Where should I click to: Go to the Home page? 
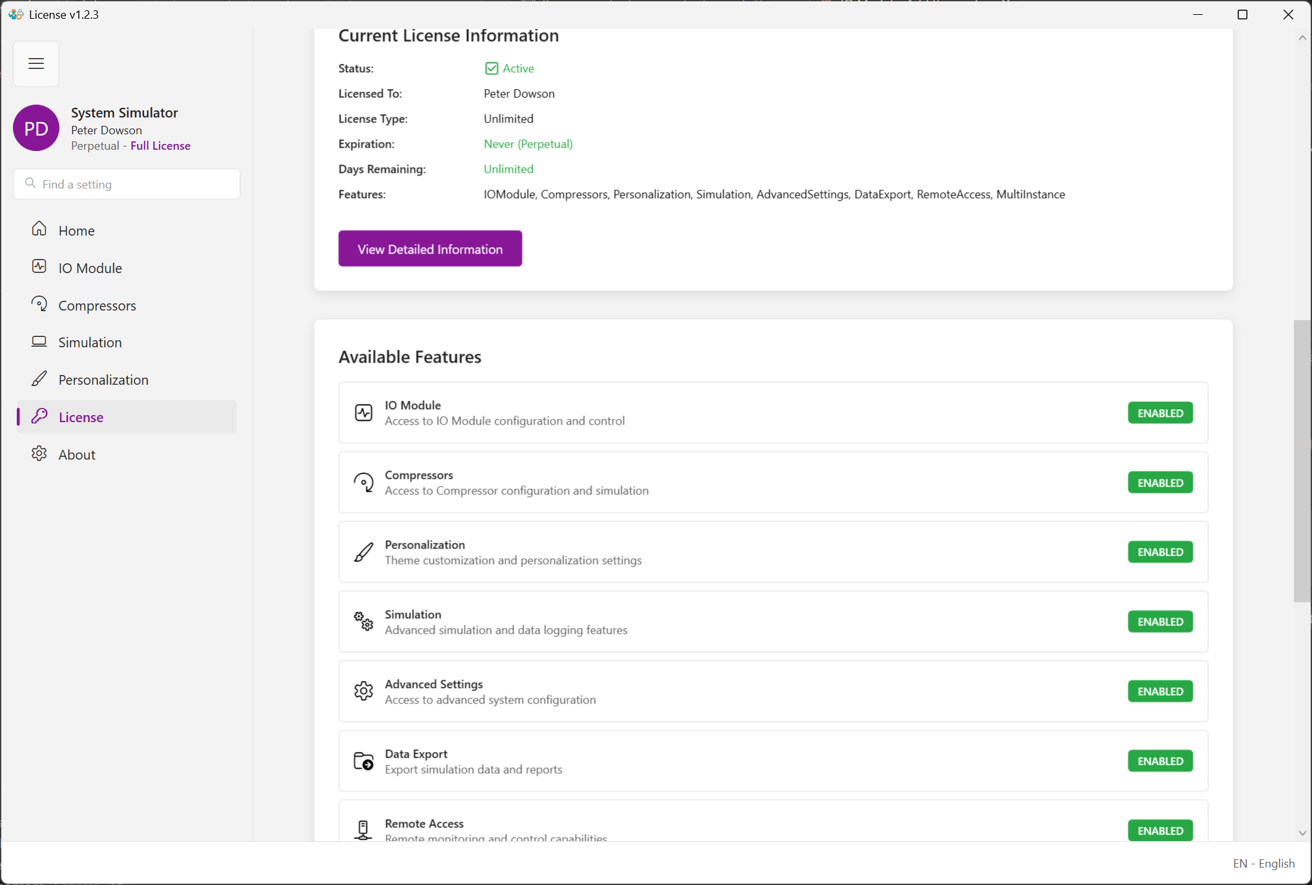coord(76,230)
